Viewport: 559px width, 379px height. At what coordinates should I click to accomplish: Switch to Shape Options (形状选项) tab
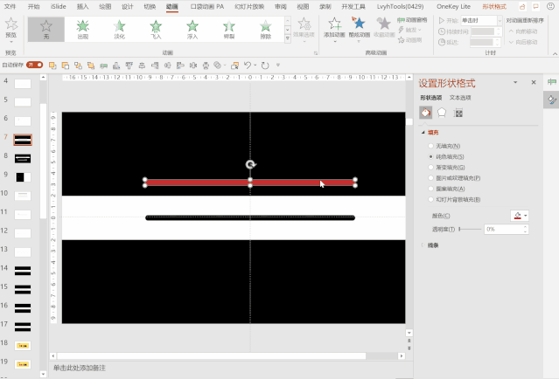pyautogui.click(x=431, y=98)
